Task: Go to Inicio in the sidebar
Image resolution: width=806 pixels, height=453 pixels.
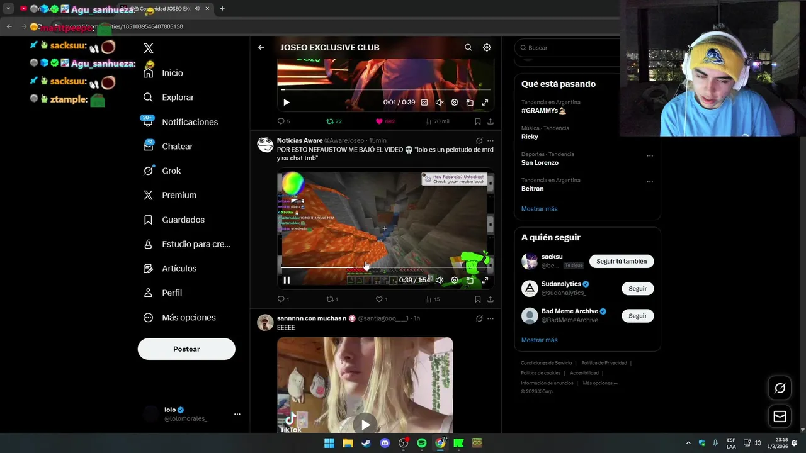Action: [x=163, y=73]
